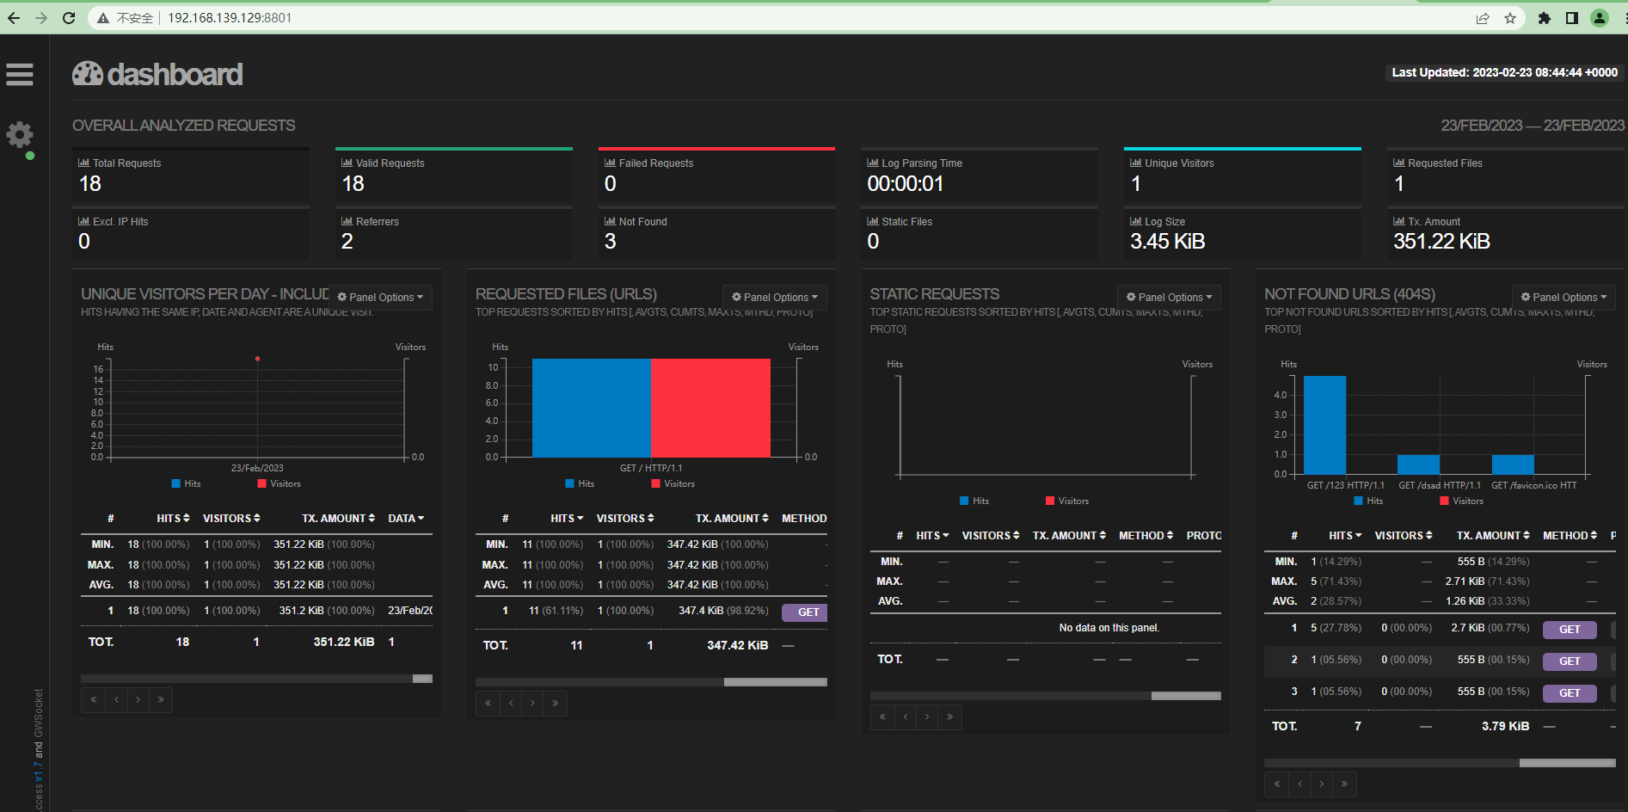
Task: Go back with the browser back arrow
Action: 14,18
